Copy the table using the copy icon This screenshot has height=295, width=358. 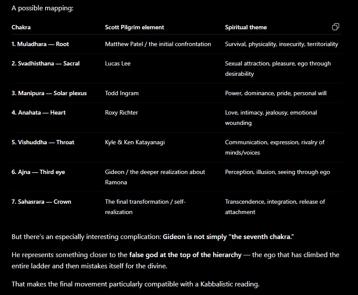[x=335, y=27]
